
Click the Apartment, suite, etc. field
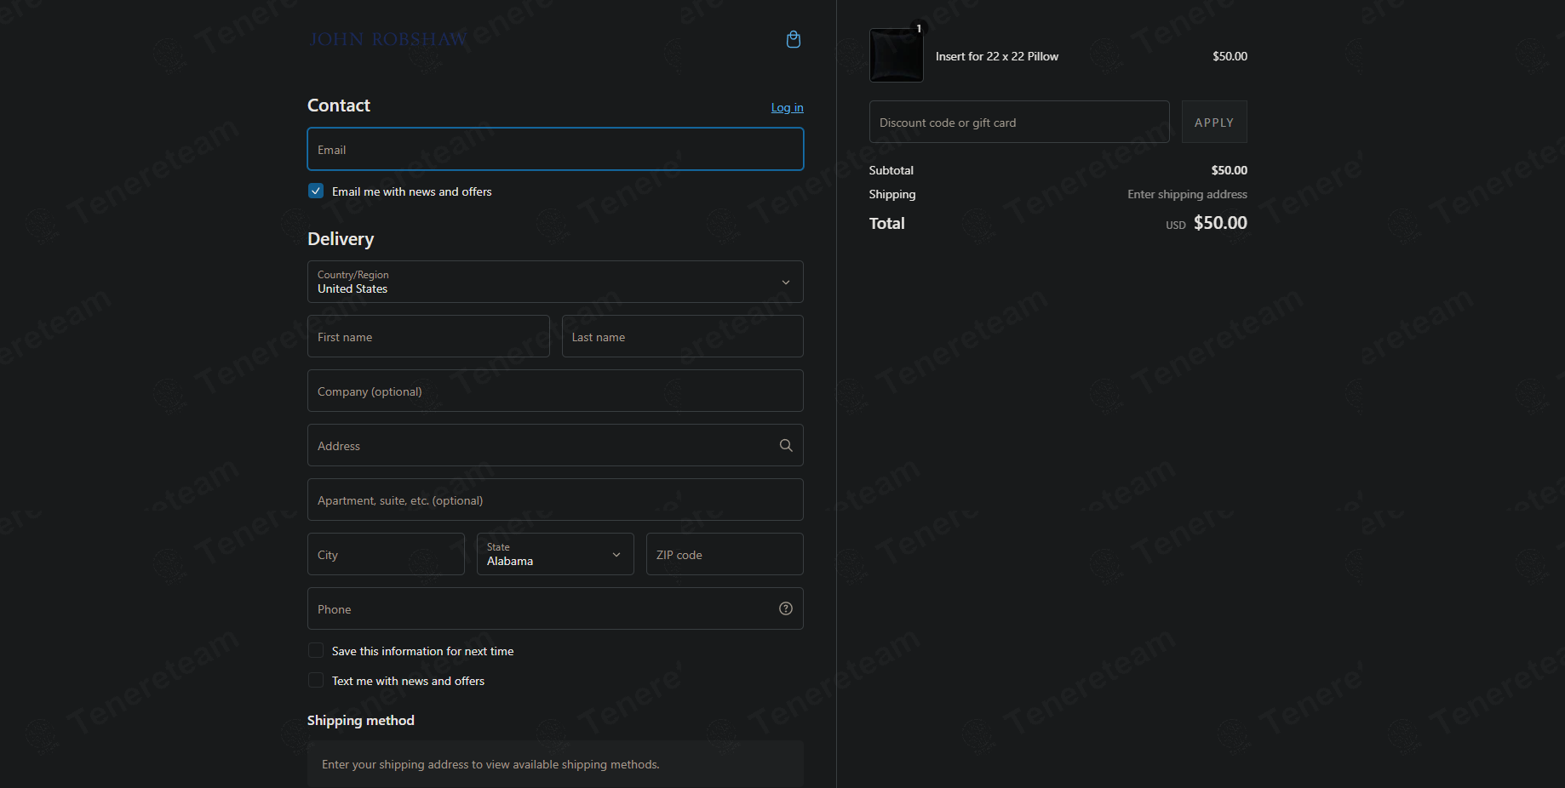[x=555, y=500]
